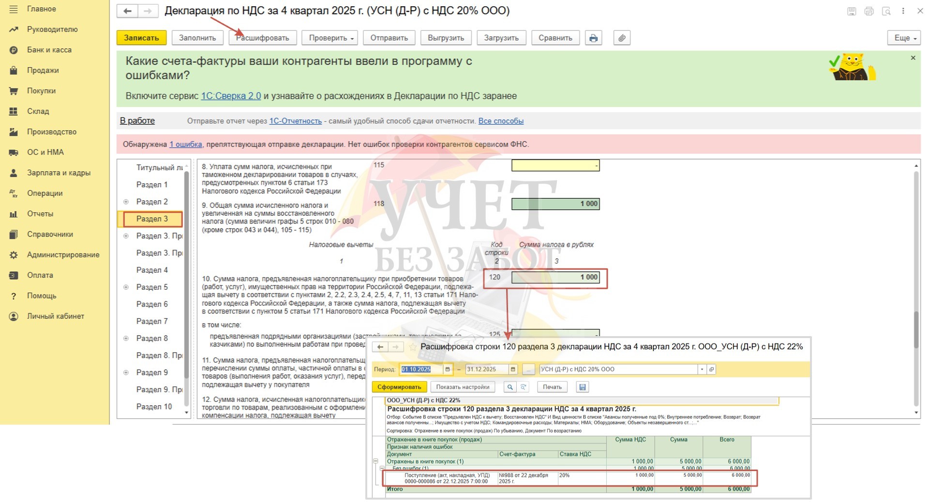Open the organization dropdown in the report
The height and width of the screenshot is (502, 929).
pyautogui.click(x=702, y=369)
